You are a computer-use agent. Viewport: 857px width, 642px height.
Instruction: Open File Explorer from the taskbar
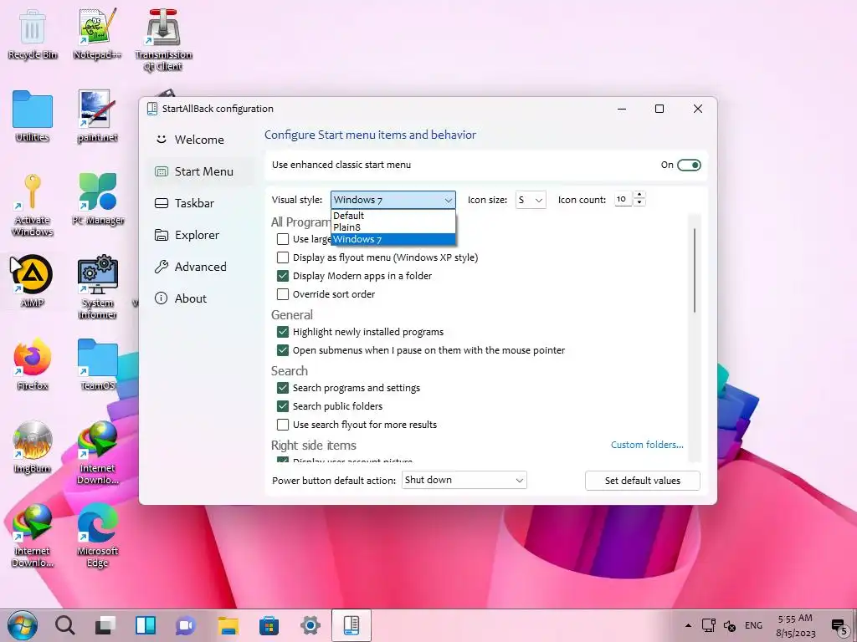click(x=228, y=625)
